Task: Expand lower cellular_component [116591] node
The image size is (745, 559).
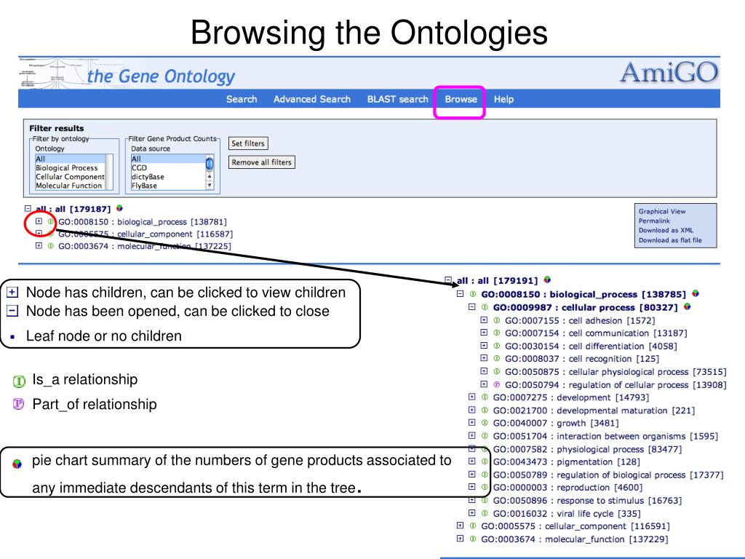Action: [x=460, y=526]
